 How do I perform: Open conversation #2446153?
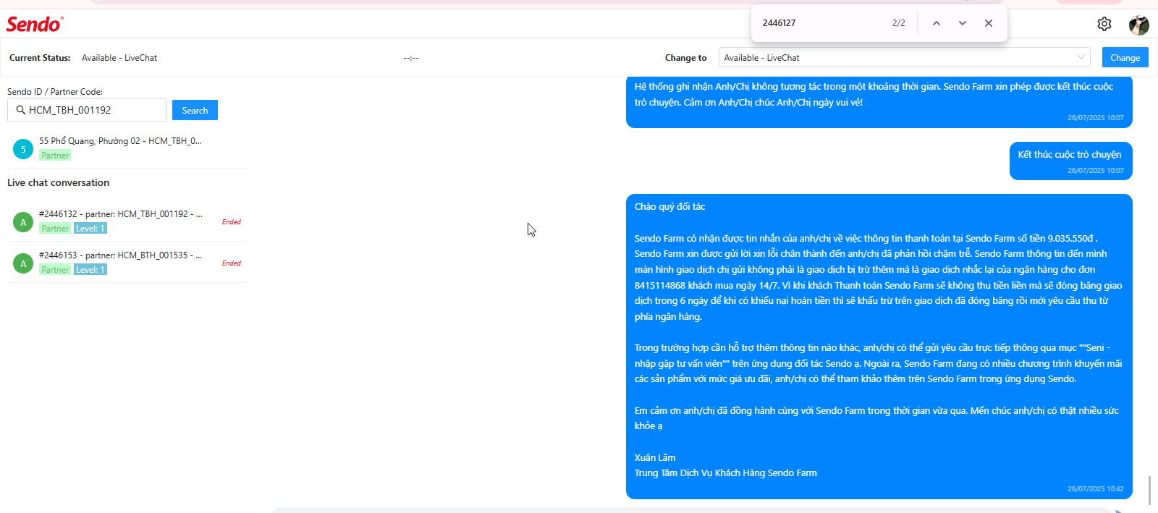[127, 262]
